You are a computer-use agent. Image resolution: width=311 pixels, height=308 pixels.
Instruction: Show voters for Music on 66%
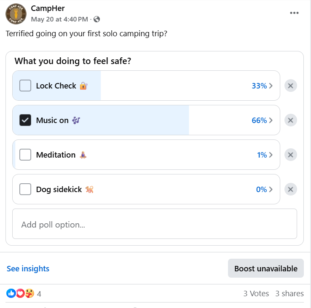[x=262, y=121]
